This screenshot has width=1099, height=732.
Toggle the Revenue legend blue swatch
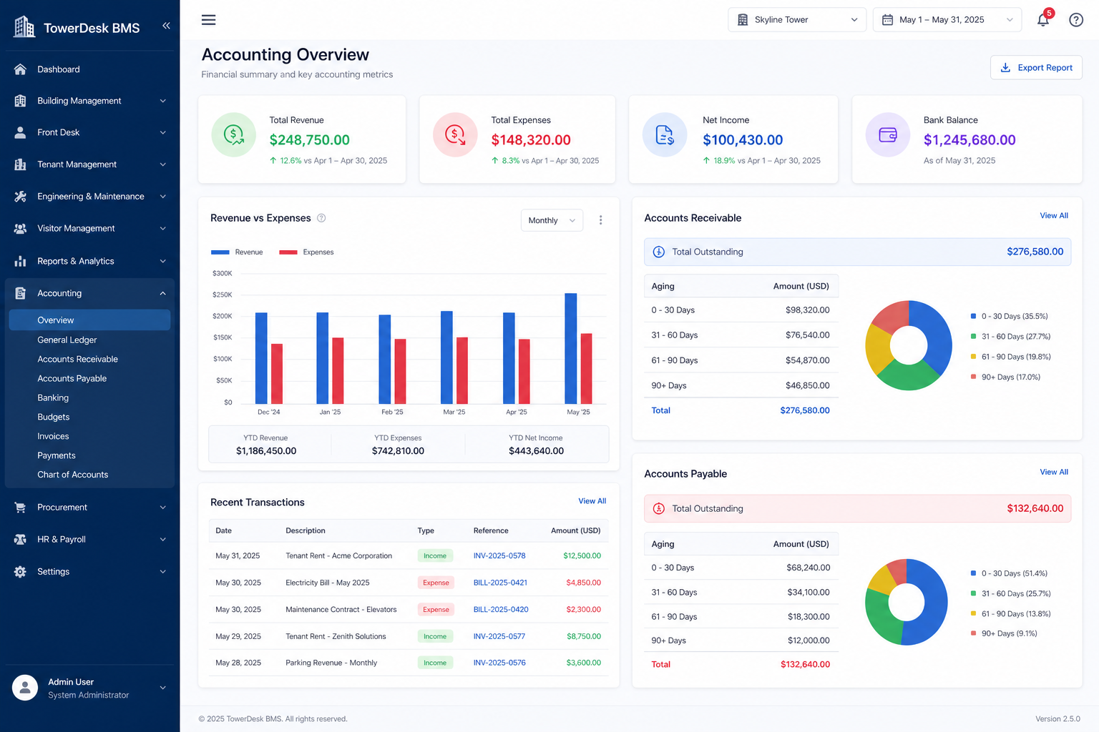click(220, 252)
